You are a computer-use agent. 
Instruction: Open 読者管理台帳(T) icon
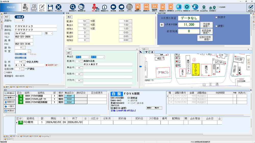pyautogui.click(x=154, y=7)
